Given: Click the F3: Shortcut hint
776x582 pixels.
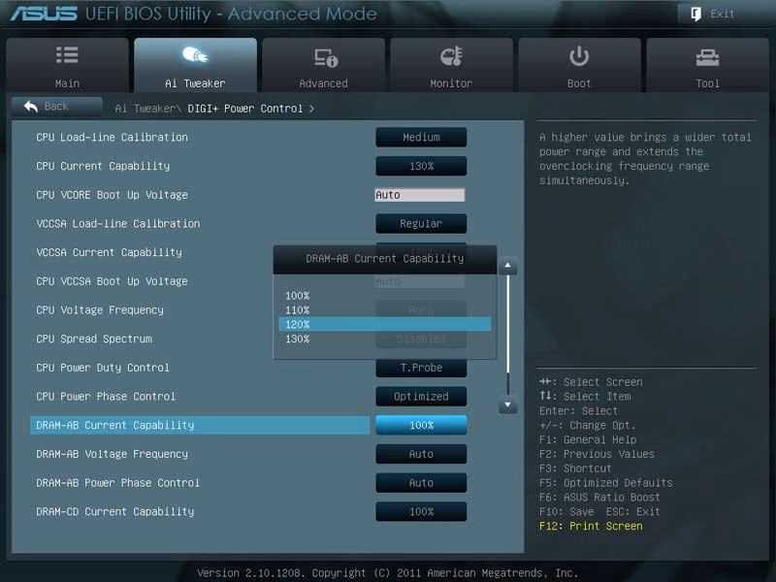Looking at the screenshot, I should 575,469.
